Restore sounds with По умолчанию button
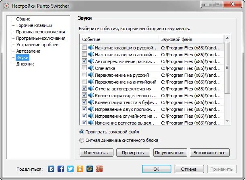The image size is (245, 180). click(170, 153)
